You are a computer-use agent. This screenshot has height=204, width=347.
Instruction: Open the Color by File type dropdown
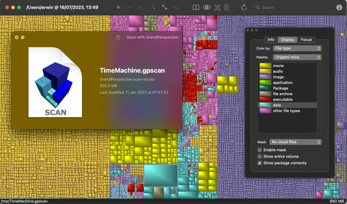coord(297,48)
